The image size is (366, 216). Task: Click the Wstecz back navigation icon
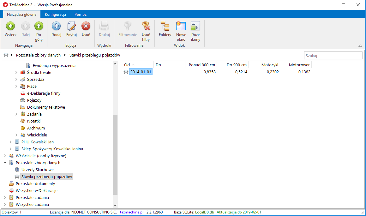coord(10,26)
